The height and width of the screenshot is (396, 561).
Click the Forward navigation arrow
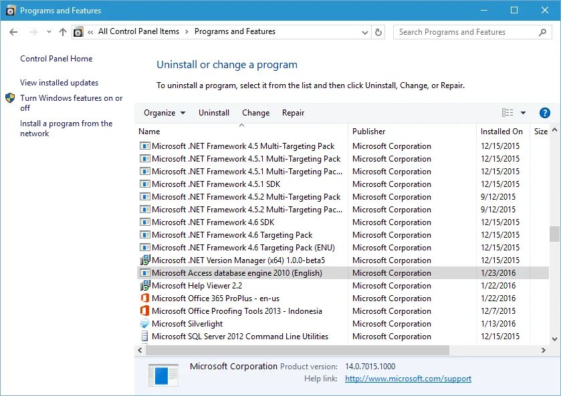(33, 32)
